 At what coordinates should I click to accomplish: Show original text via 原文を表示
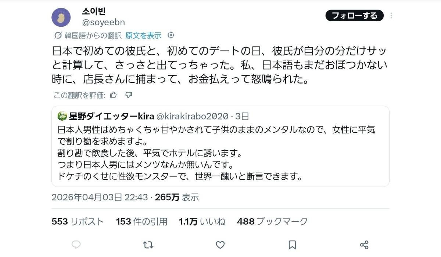[143, 36]
